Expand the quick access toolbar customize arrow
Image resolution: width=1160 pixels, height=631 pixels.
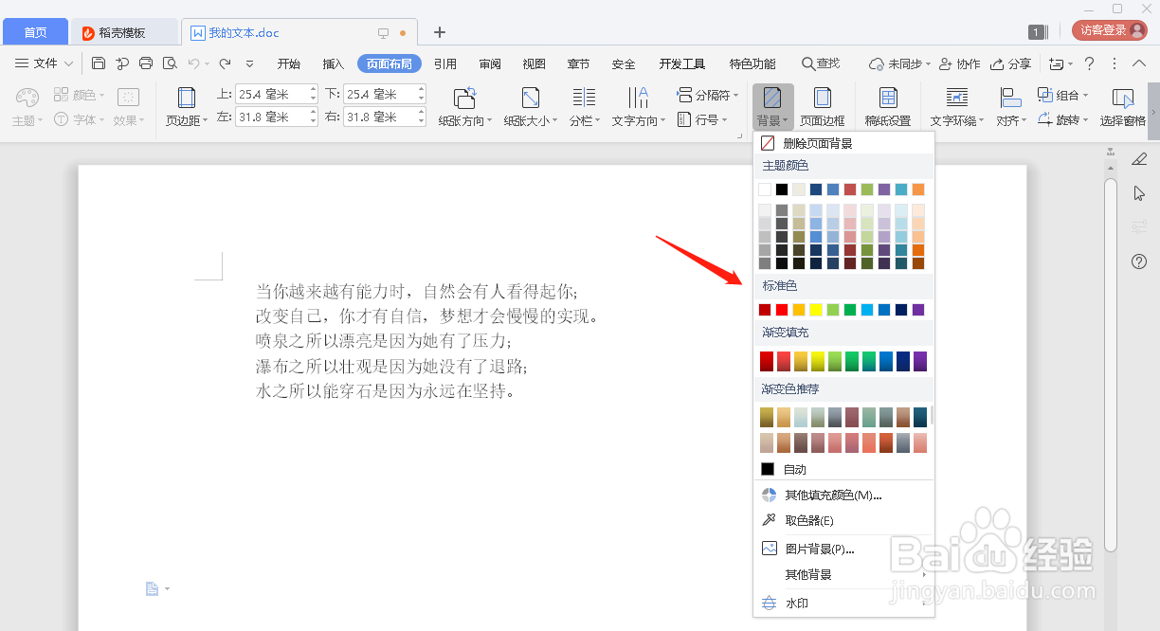click(249, 63)
